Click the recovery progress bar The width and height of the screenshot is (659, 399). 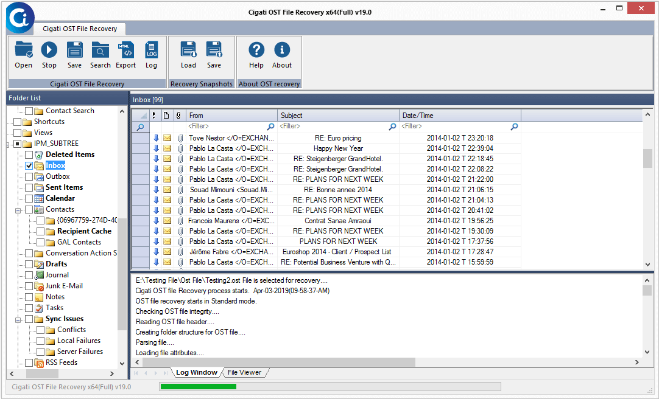click(330, 386)
